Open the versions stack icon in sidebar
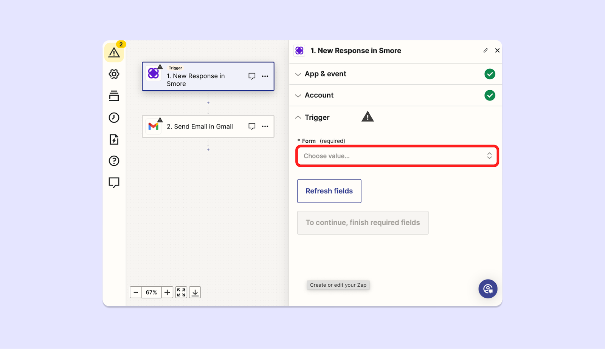The image size is (605, 349). pos(114,96)
